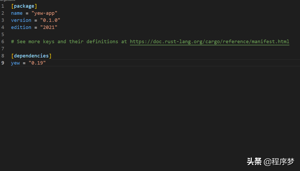The image size is (300, 171).
Task: Click the "yew-app" string value
Action: (44, 13)
